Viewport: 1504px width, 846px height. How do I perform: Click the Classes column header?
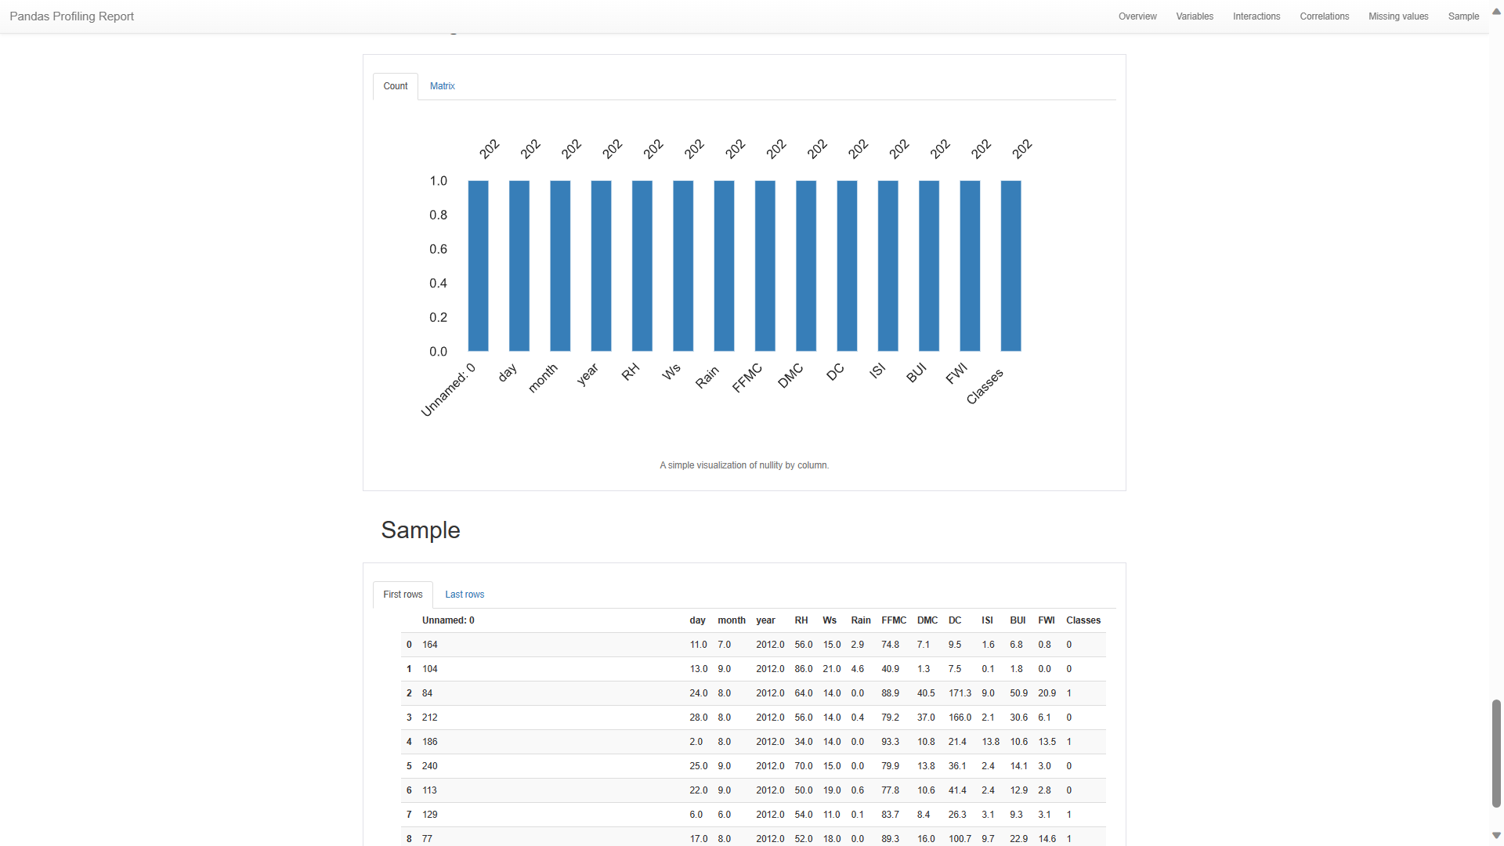(x=1083, y=620)
